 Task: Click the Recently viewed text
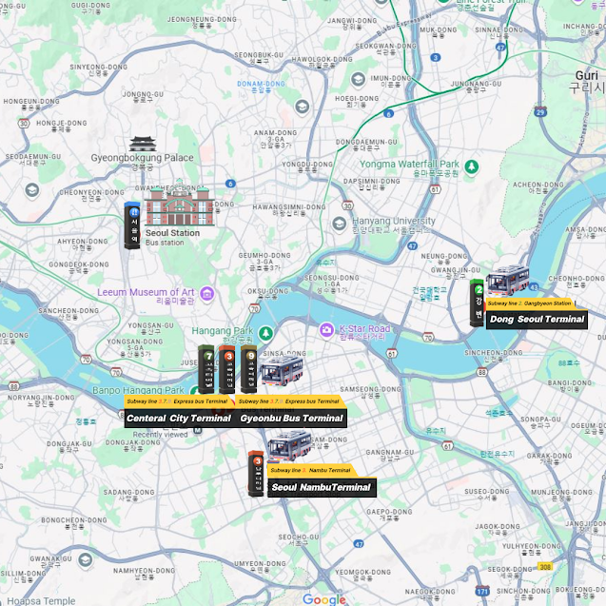(x=160, y=435)
